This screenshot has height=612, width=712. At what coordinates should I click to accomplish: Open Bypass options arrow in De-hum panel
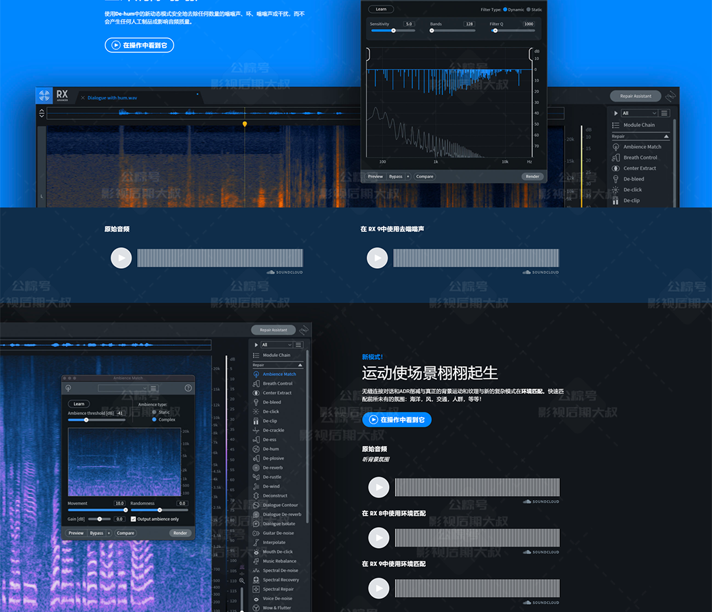[x=408, y=177]
